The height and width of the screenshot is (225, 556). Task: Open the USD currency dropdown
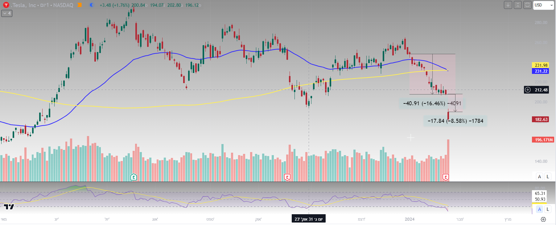click(543, 5)
